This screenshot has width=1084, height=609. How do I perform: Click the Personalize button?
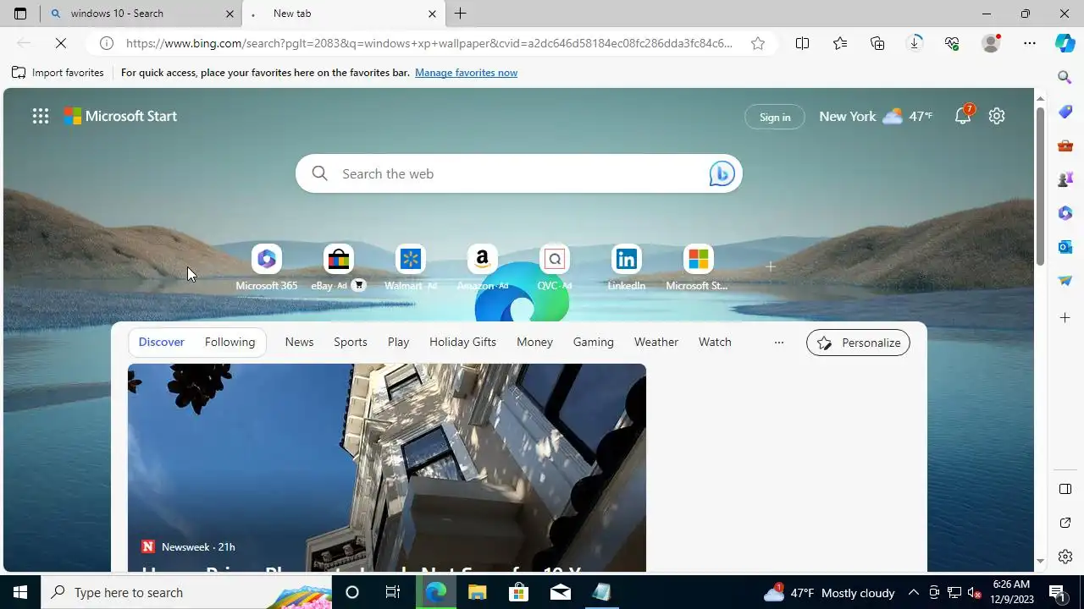pyautogui.click(x=858, y=343)
